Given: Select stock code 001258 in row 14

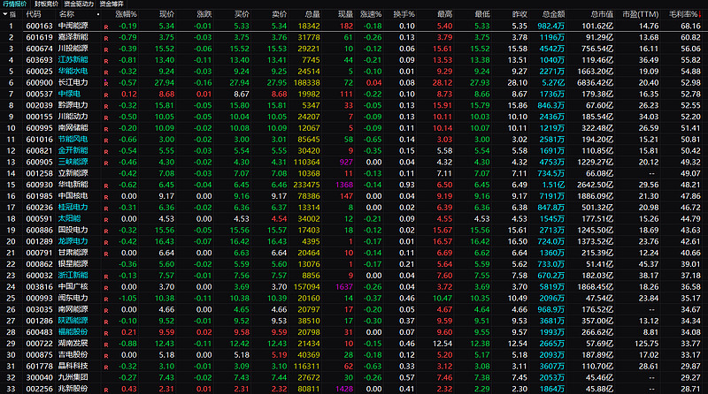Looking at the screenshot, I should pyautogui.click(x=39, y=173).
